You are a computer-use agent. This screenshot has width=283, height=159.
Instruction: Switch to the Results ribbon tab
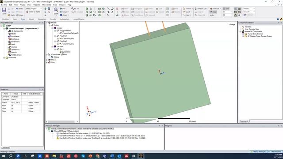tap(53, 19)
